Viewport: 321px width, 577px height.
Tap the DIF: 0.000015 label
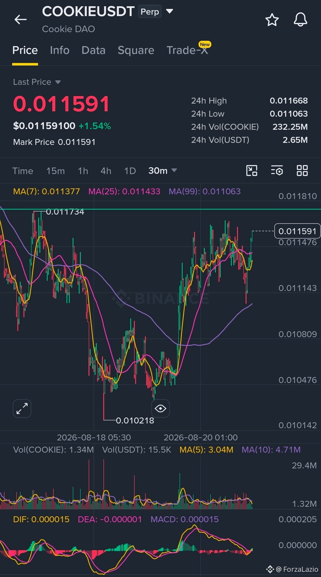point(41,519)
